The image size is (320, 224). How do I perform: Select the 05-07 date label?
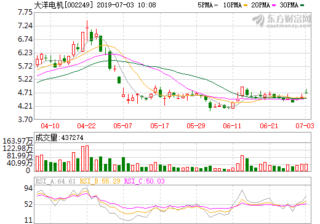coord(123,126)
